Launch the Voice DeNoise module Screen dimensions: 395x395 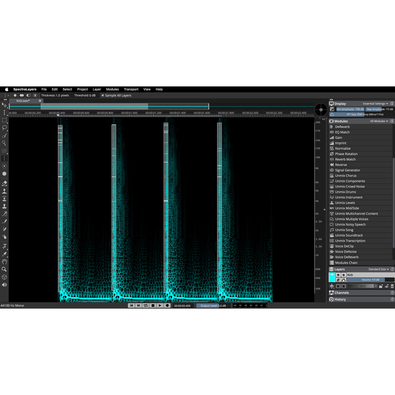(x=346, y=252)
